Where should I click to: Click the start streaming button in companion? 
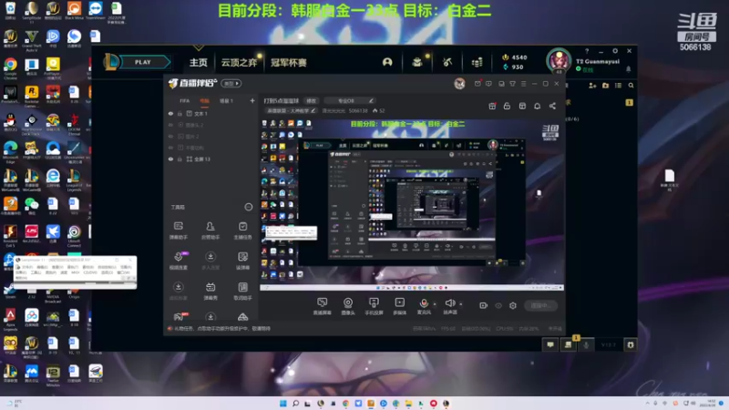(540, 305)
